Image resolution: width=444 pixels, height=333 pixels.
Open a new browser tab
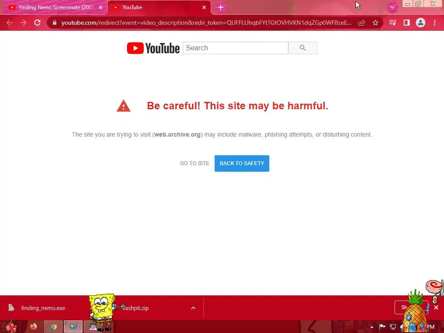[x=221, y=7]
